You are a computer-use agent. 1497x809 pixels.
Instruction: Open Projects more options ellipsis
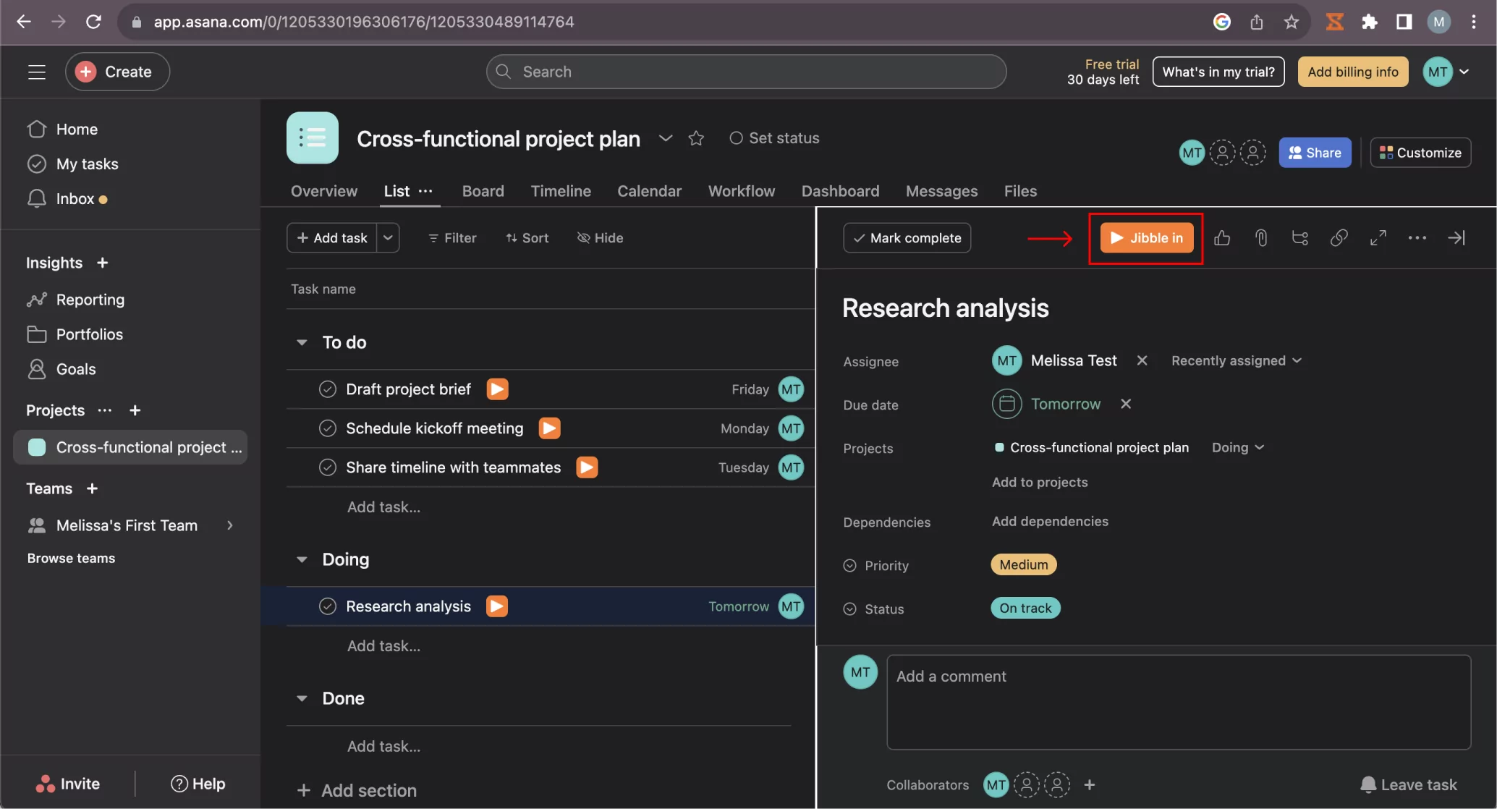tap(105, 410)
